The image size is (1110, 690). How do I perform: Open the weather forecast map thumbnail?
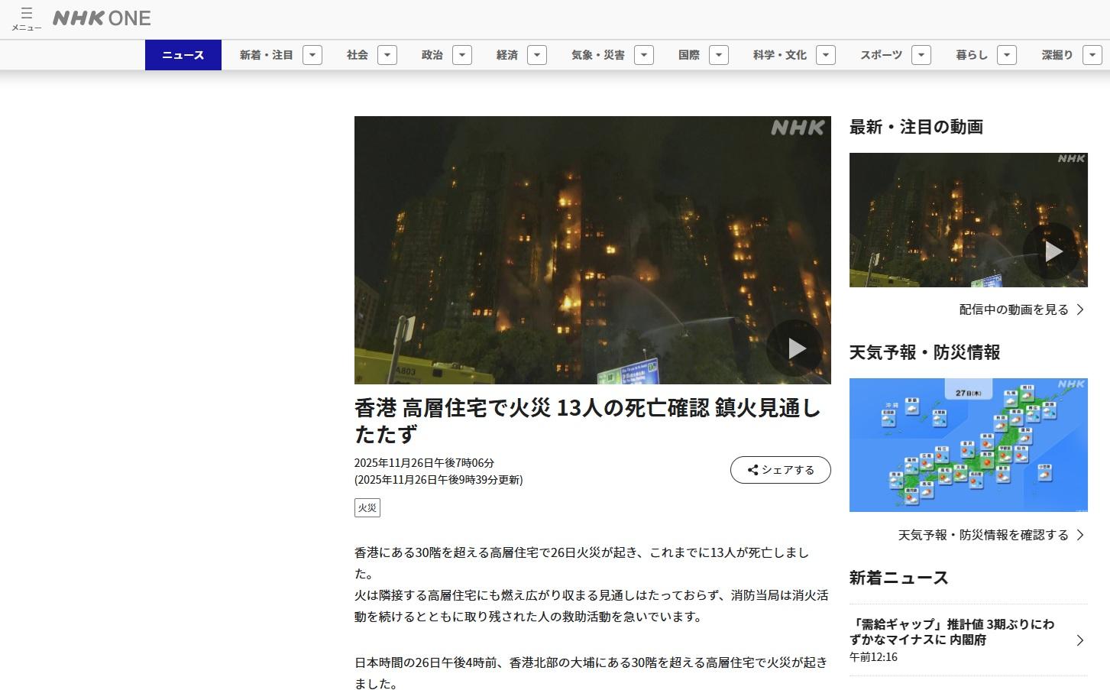coord(968,445)
